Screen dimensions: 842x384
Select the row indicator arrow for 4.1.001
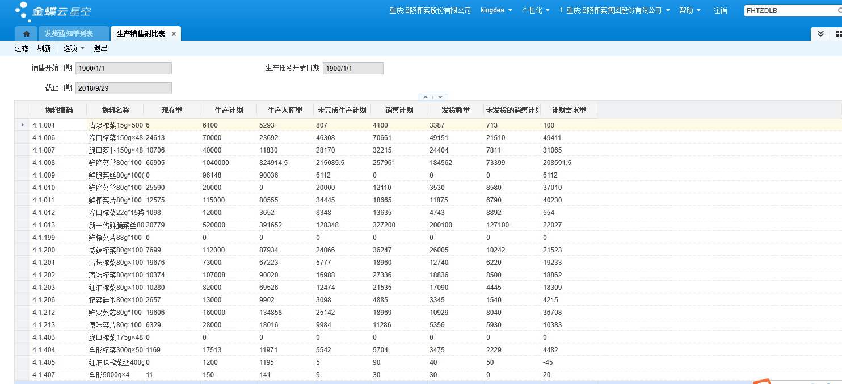tap(22, 125)
